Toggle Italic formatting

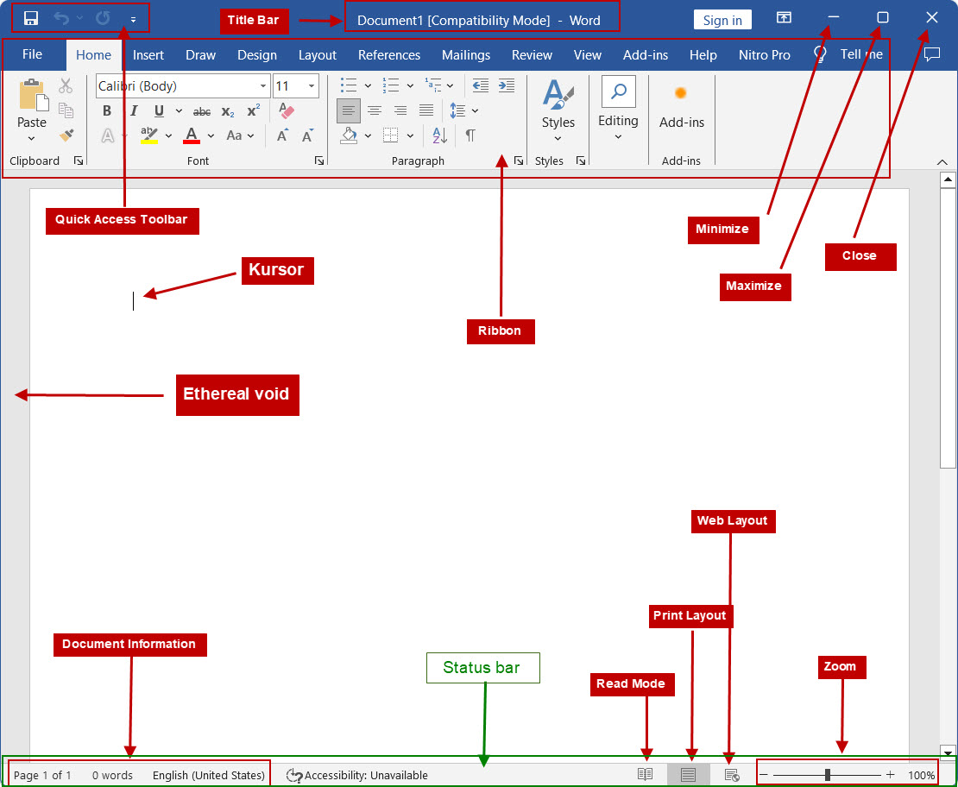point(133,110)
